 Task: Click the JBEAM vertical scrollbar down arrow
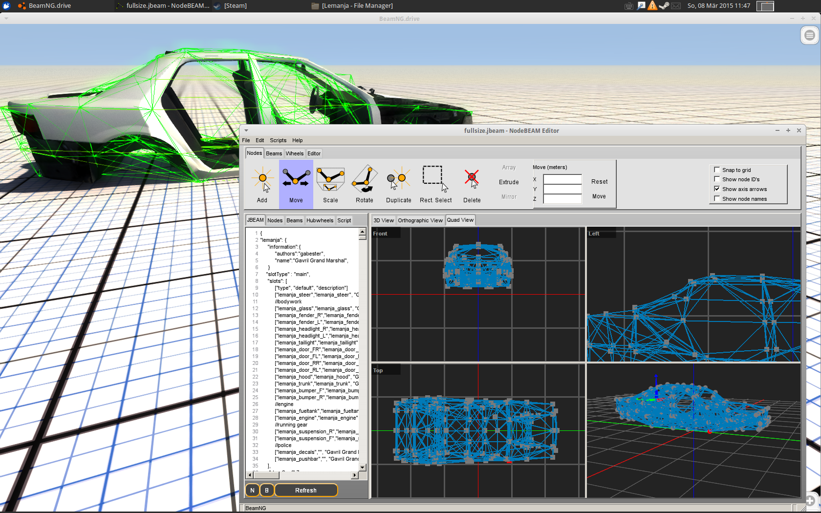pos(363,467)
